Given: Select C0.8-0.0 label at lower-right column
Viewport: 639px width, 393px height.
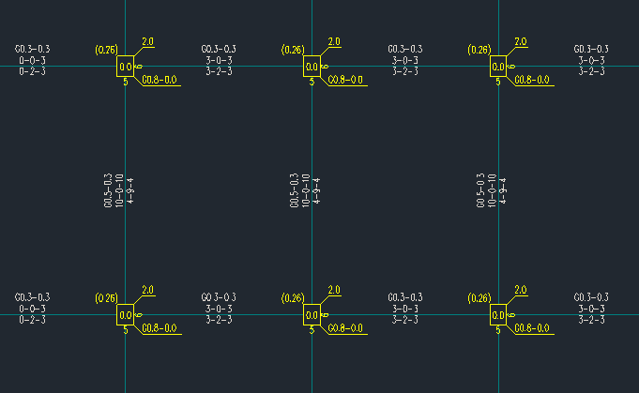Looking at the screenshot, I should pos(532,328).
